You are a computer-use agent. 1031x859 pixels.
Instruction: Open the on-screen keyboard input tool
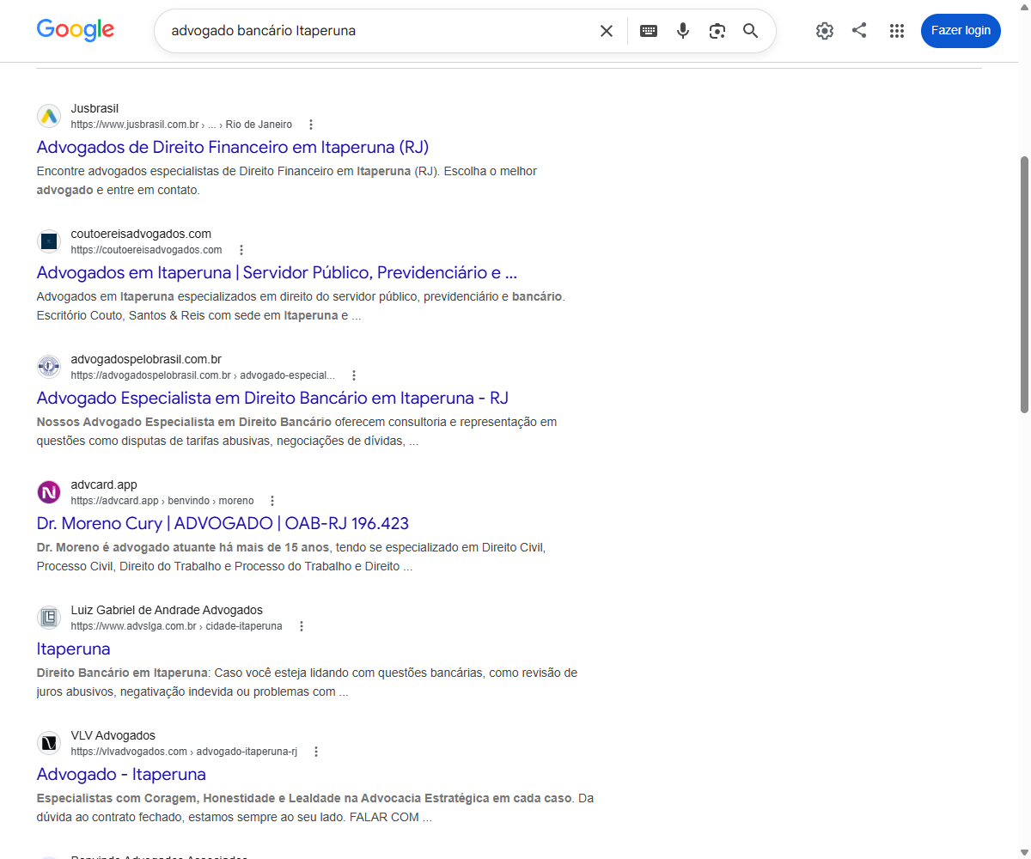click(x=649, y=31)
